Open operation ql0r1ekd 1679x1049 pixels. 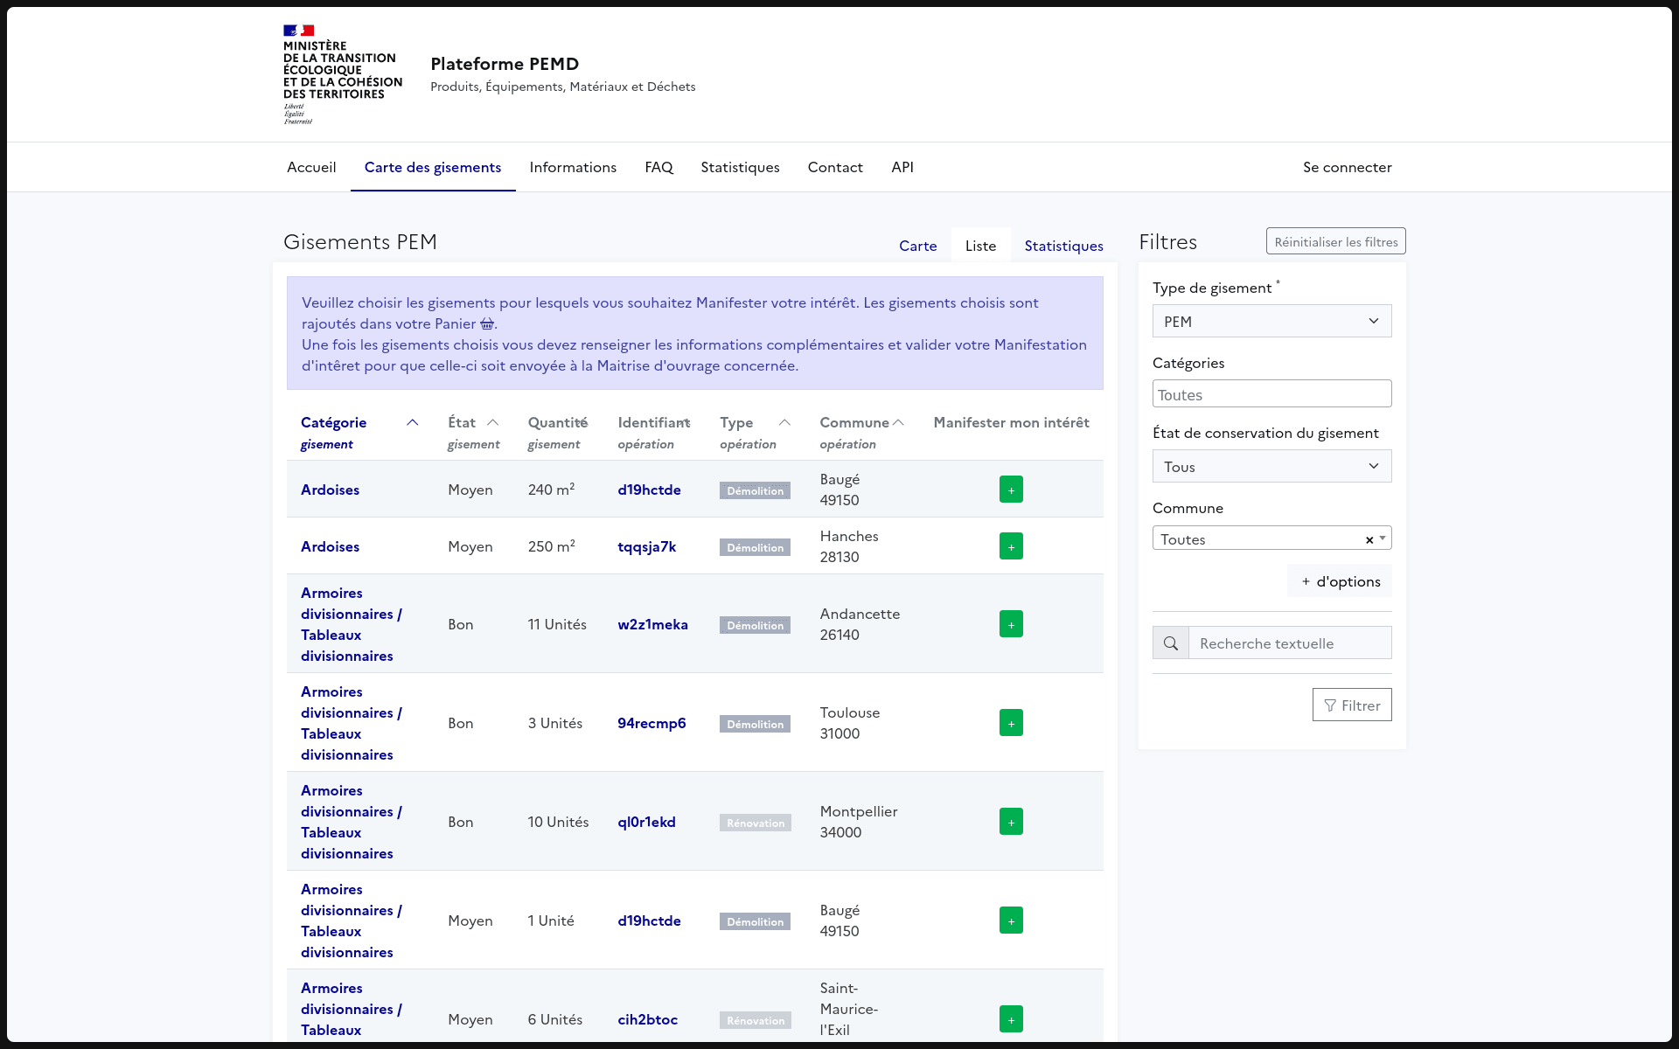coord(647,822)
